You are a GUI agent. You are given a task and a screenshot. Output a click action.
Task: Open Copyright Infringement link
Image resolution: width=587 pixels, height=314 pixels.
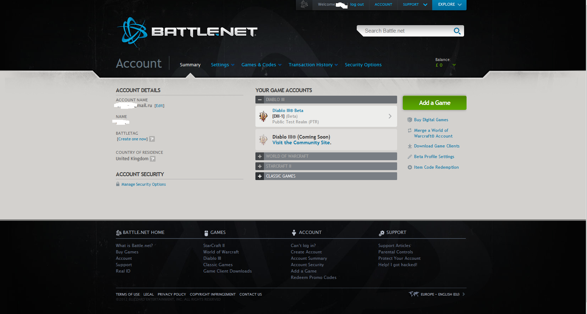coord(213,295)
